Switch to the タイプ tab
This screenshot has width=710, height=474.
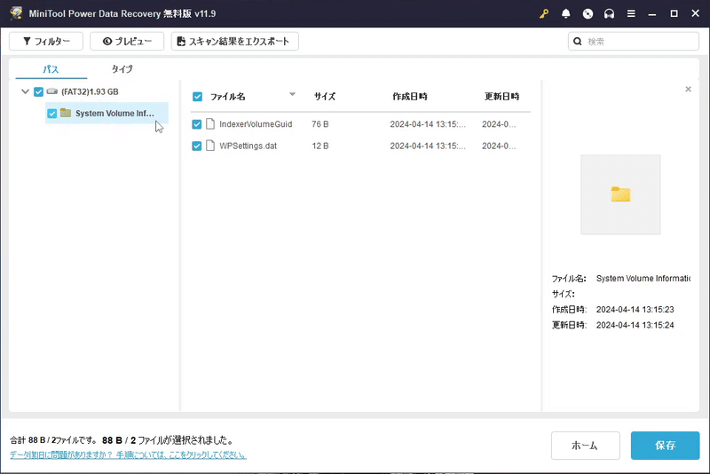pos(122,69)
